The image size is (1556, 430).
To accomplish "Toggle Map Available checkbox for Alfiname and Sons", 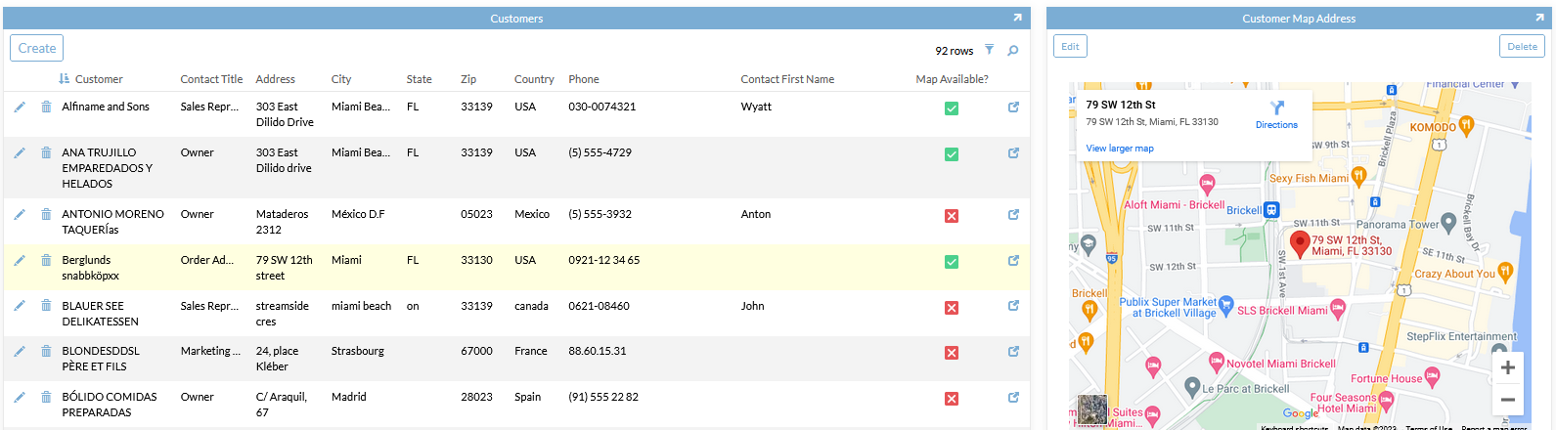I will pos(951,108).
